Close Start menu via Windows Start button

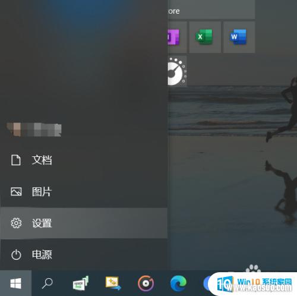(x=16, y=283)
